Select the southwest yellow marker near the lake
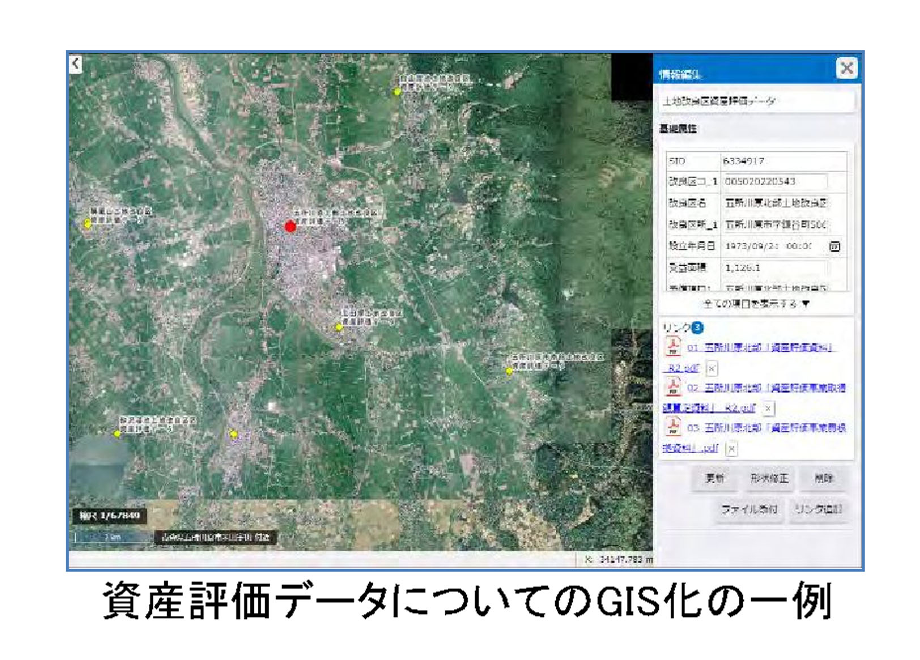The height and width of the screenshot is (660, 920). 117,434
